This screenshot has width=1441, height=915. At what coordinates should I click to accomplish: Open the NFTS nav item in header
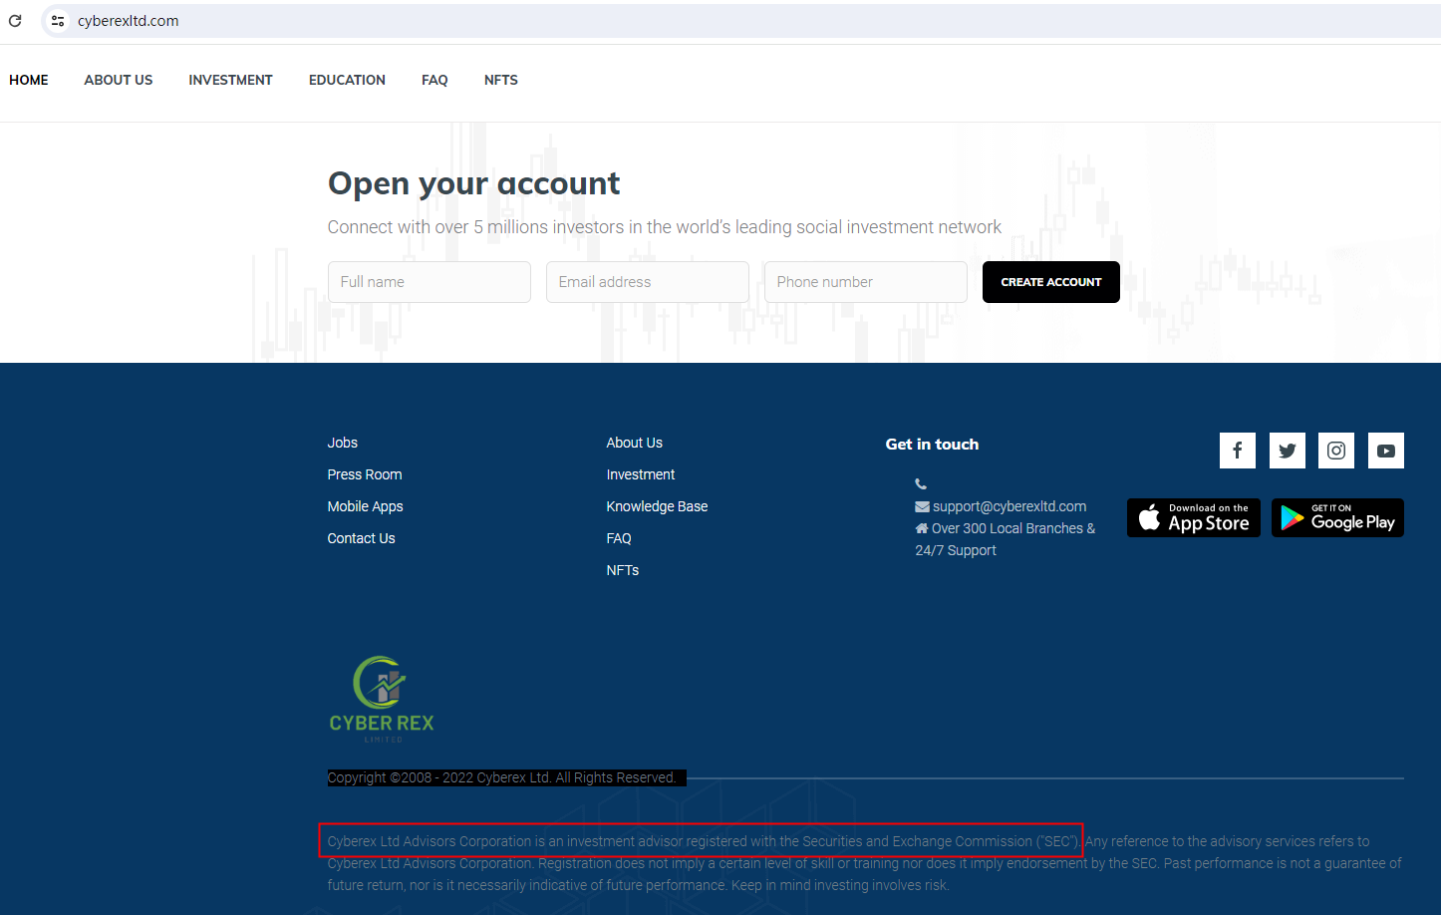pos(501,80)
